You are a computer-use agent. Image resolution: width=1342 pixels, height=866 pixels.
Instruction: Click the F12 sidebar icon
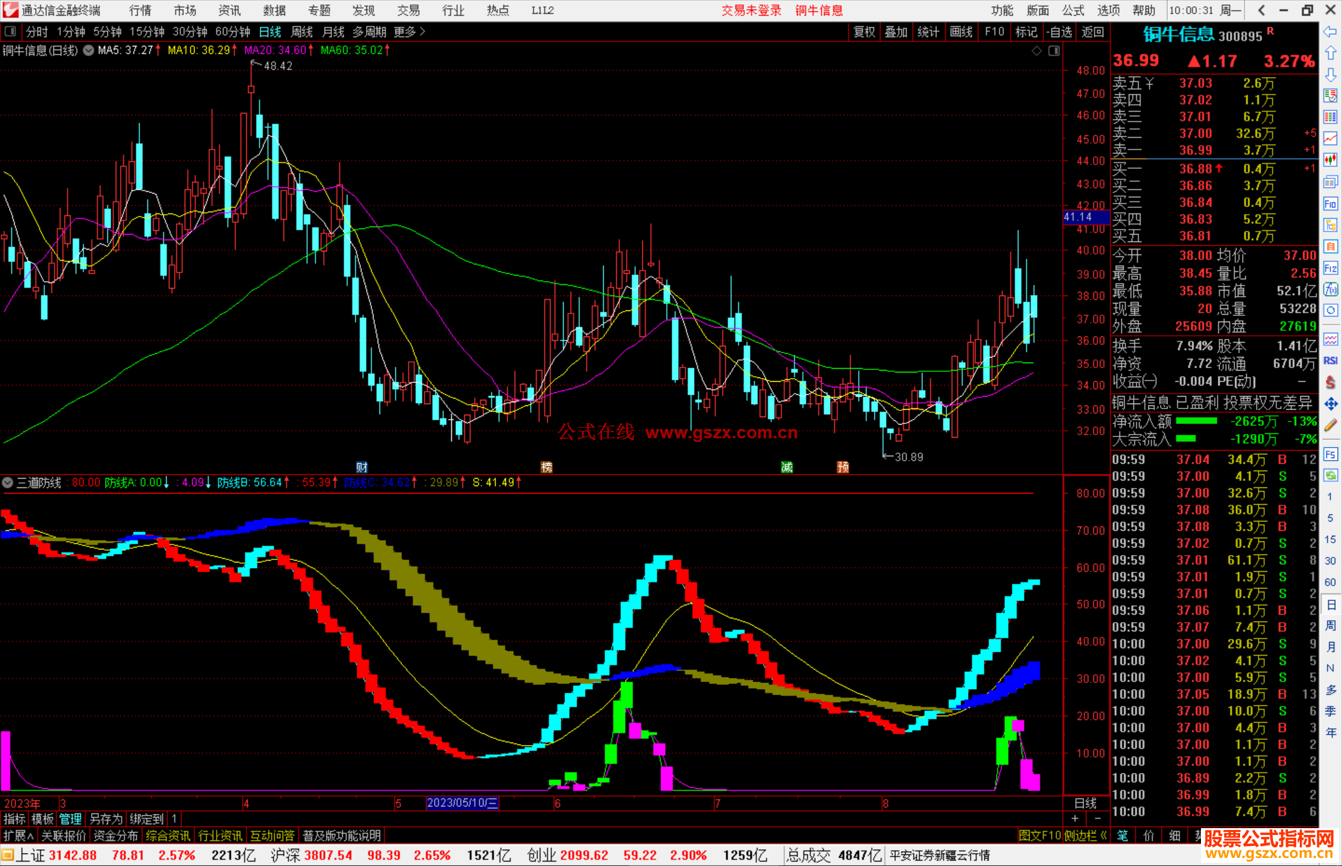click(x=1330, y=268)
